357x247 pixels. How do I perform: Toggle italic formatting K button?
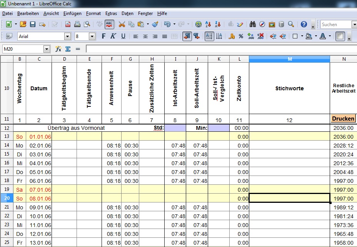(113, 36)
